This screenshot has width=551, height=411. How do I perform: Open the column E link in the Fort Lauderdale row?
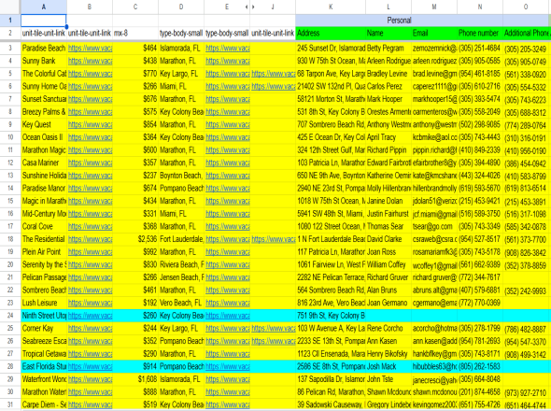pyautogui.click(x=227, y=239)
